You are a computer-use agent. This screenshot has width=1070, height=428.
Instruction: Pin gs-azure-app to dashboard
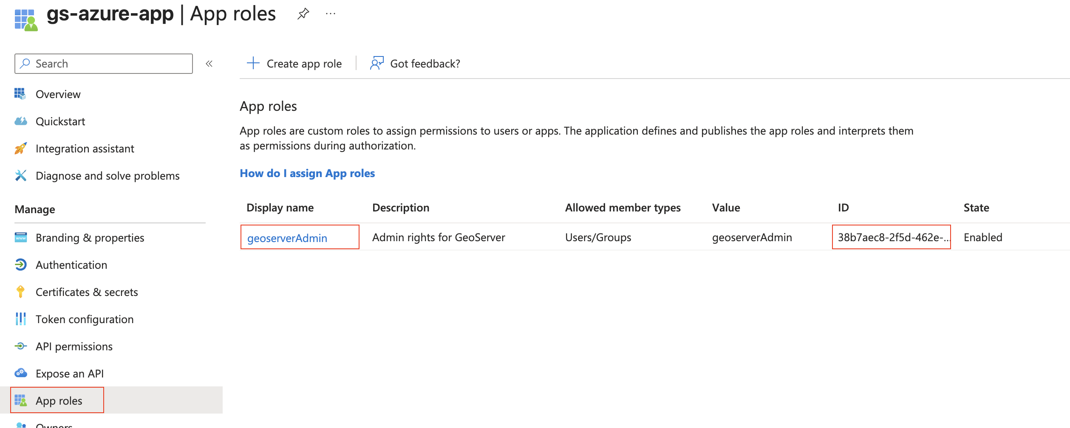303,13
